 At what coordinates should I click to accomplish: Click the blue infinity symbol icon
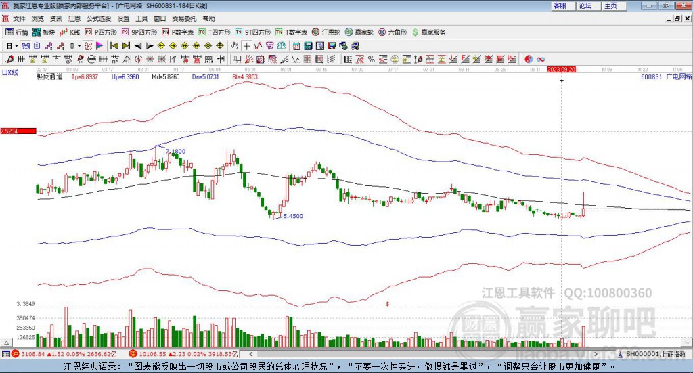(541, 59)
